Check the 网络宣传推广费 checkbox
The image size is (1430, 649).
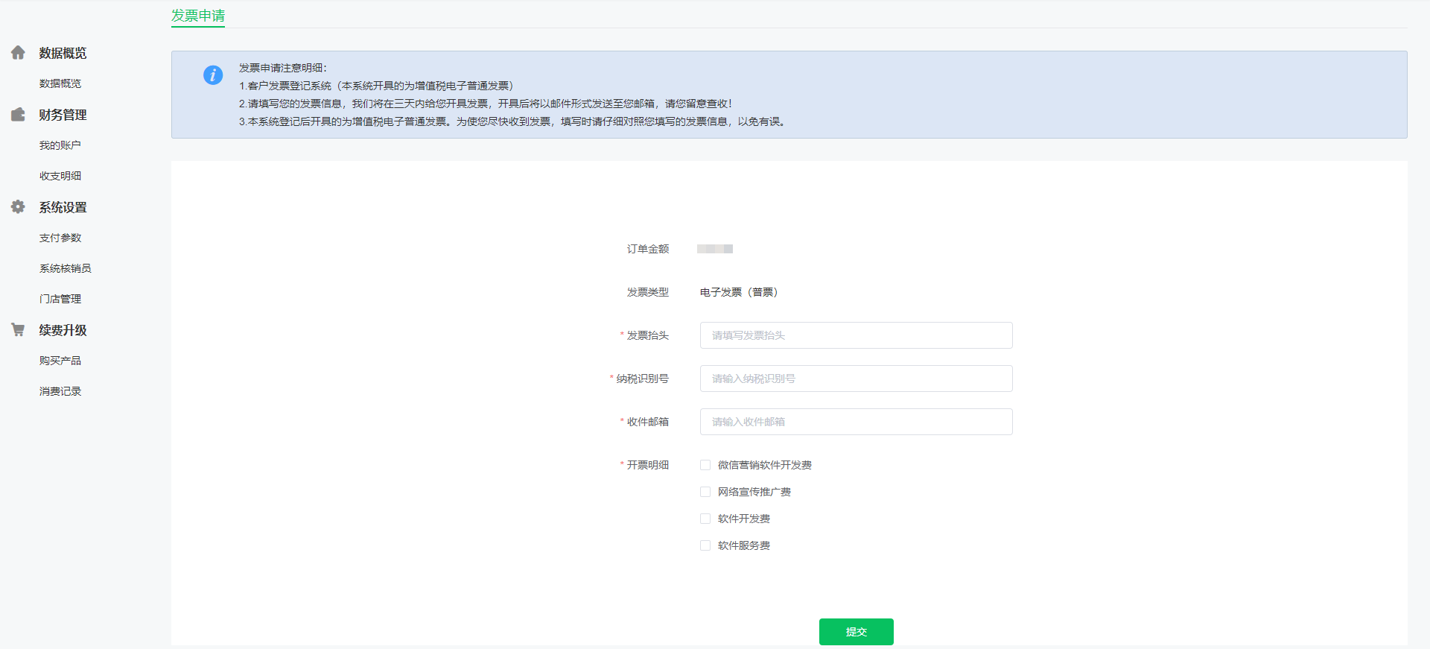point(705,492)
